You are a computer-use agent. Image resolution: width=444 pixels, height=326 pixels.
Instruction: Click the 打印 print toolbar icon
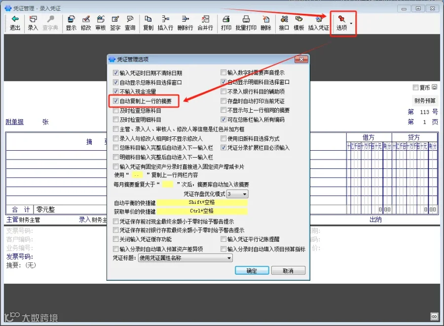pos(226,23)
